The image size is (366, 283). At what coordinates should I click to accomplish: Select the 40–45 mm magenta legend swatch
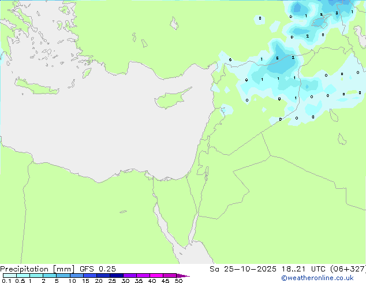[x=156, y=275]
